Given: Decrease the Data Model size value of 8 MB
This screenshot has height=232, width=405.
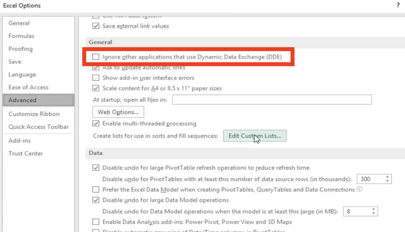Looking at the screenshot, I should pos(373,213).
